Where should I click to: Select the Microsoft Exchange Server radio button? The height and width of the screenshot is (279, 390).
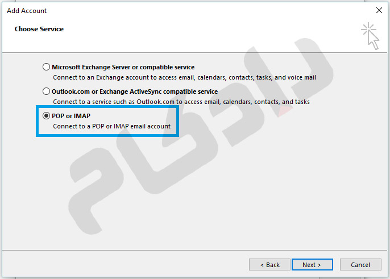(46, 67)
